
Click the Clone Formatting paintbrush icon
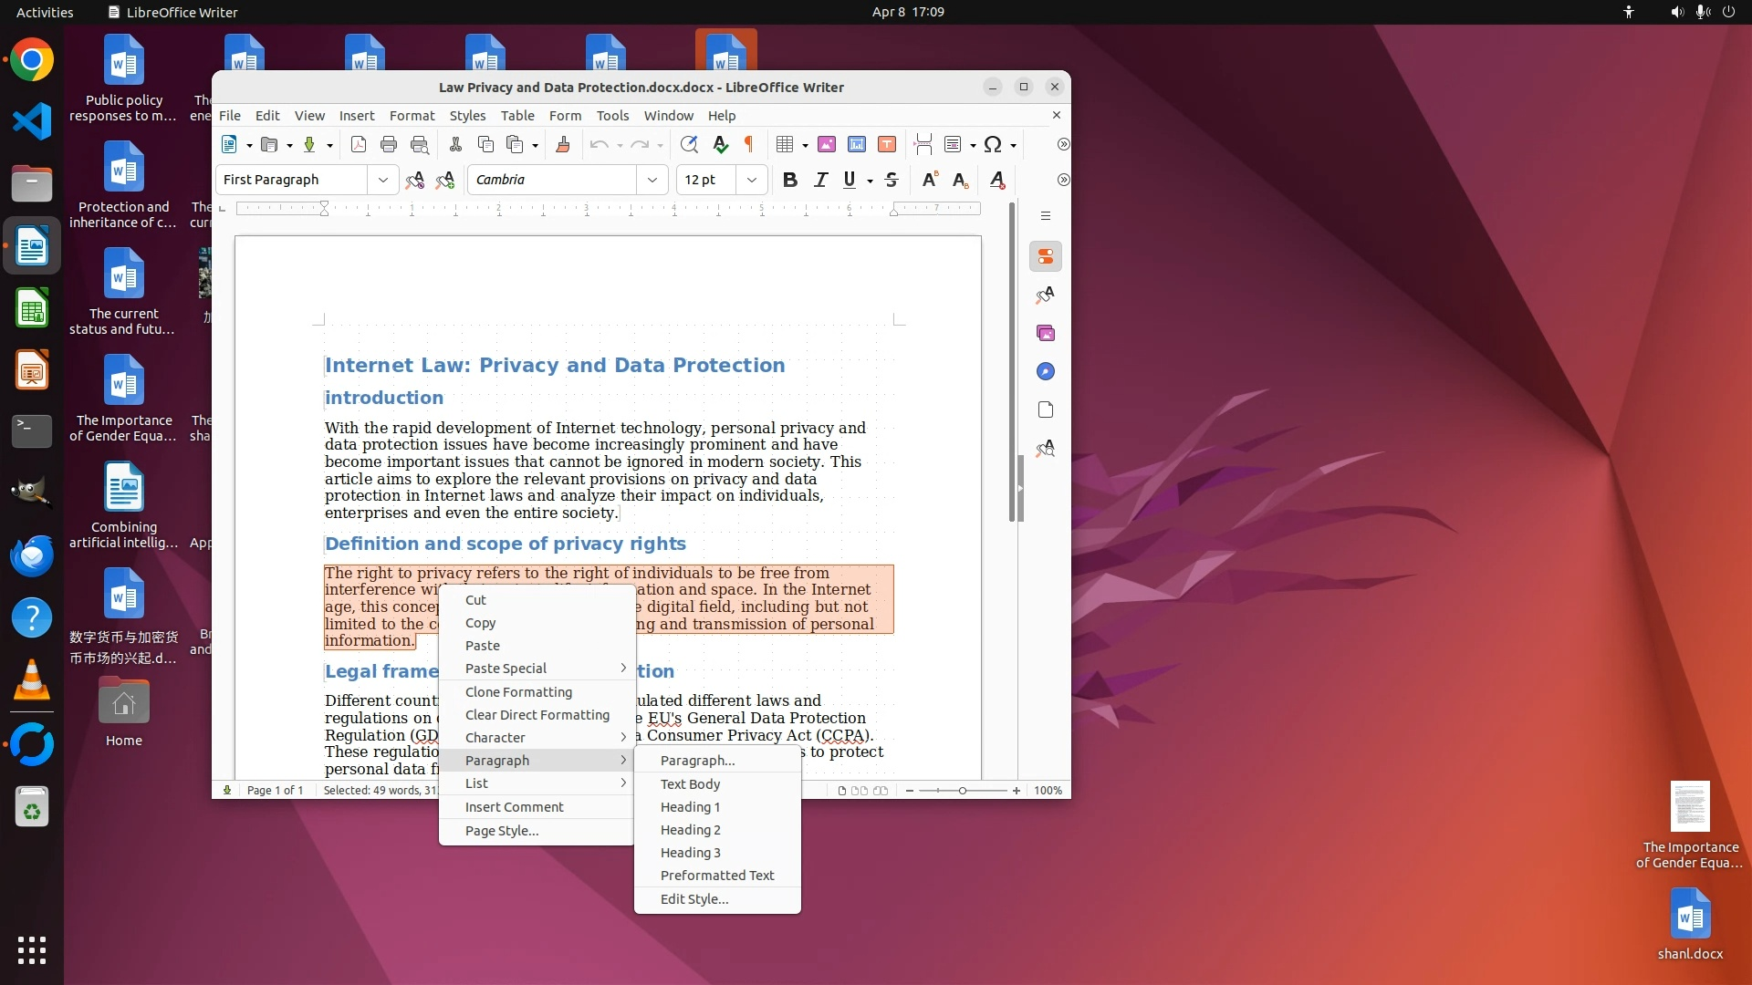(x=563, y=144)
